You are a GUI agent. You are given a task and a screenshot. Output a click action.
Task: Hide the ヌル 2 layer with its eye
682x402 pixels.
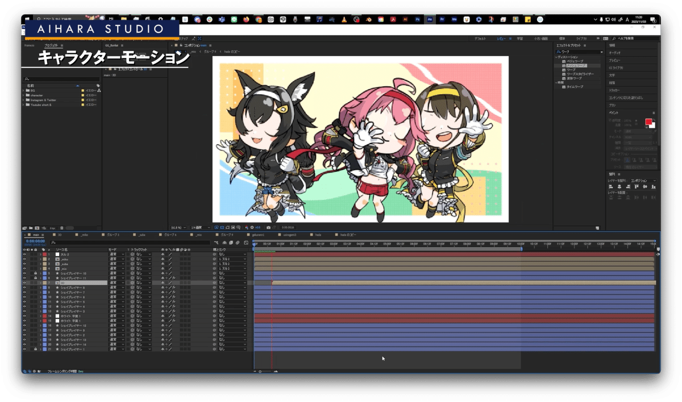tap(24, 254)
